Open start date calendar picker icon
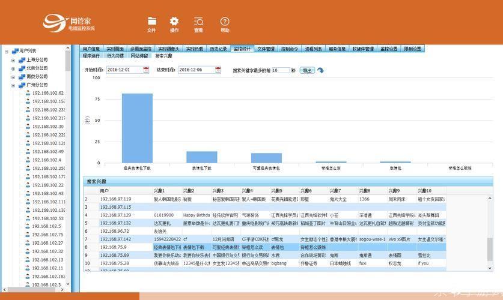 pyautogui.click(x=146, y=70)
